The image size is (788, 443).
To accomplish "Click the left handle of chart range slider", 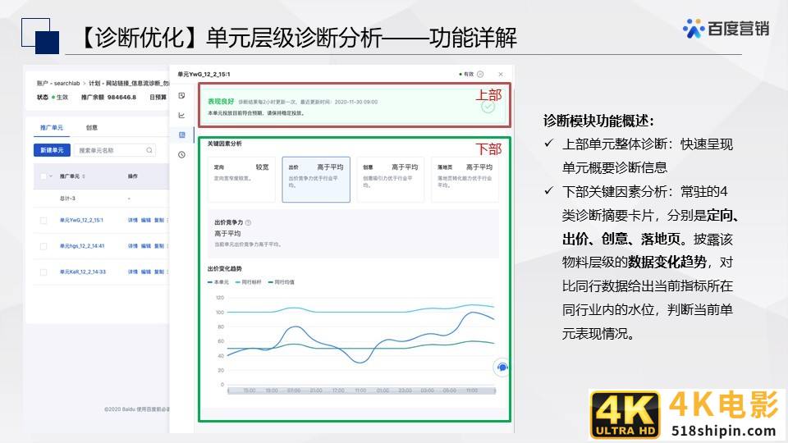I will (x=228, y=390).
